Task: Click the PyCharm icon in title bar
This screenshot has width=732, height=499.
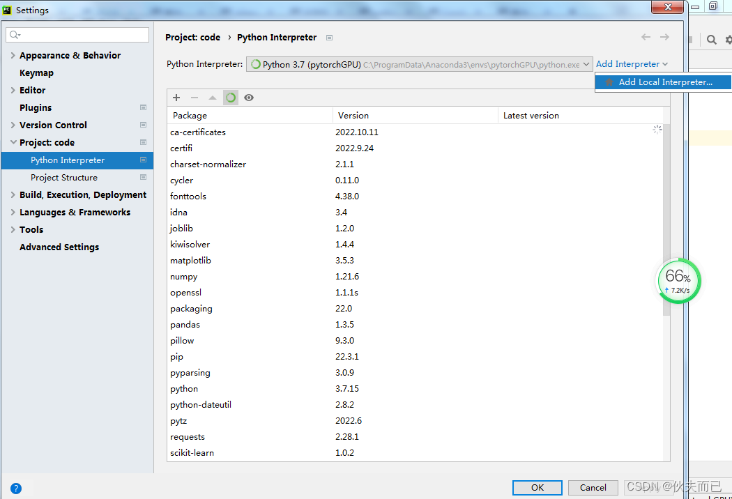Action: point(7,10)
